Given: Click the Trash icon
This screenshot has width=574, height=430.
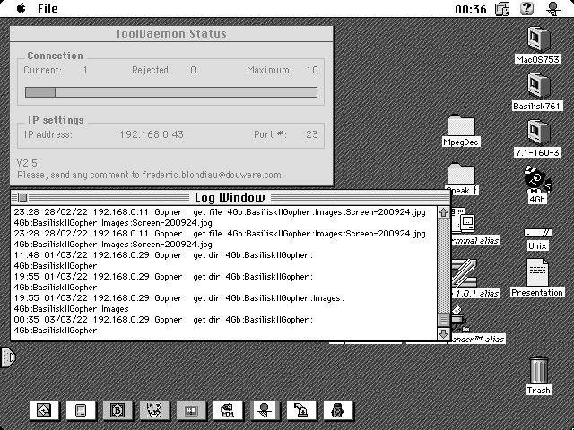Looking at the screenshot, I should point(538,371).
